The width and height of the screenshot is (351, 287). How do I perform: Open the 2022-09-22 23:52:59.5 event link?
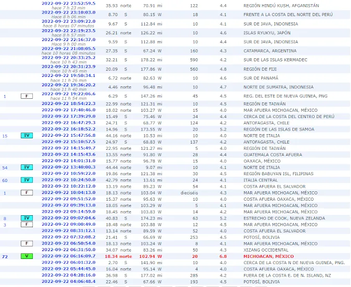(69, 3)
